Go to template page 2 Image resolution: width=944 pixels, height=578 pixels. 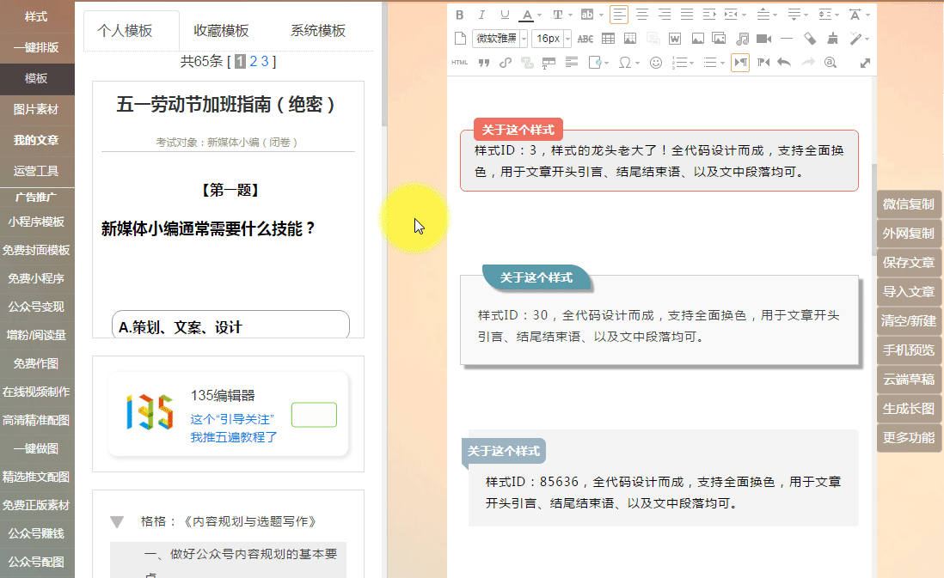click(254, 61)
